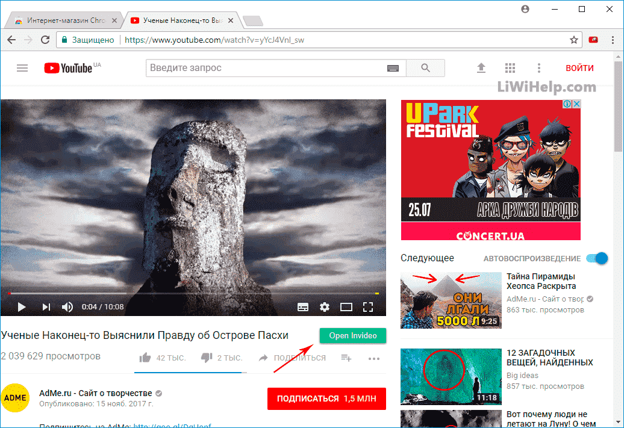This screenshot has width=624, height=428.
Task: Open the Вот почему люди не летают title
Action: [551, 419]
